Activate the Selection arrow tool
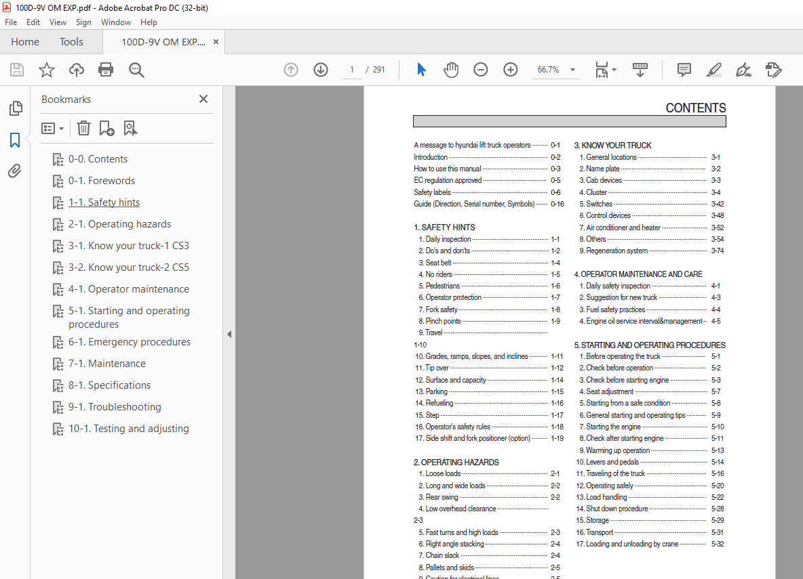The image size is (803, 579). point(421,70)
